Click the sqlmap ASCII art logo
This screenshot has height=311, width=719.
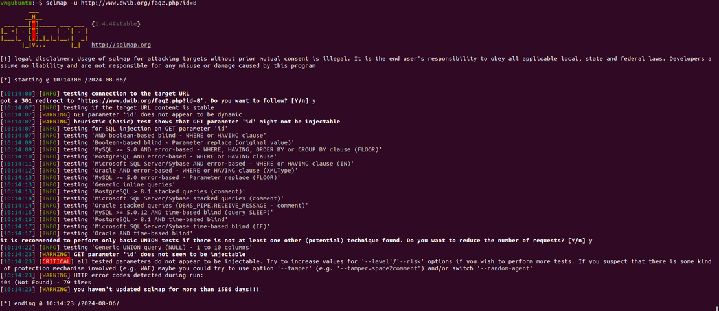tap(44, 28)
